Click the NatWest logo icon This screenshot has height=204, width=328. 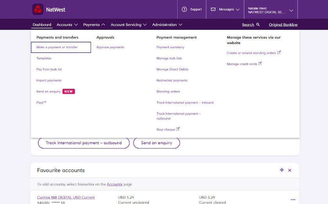pyautogui.click(x=38, y=9)
